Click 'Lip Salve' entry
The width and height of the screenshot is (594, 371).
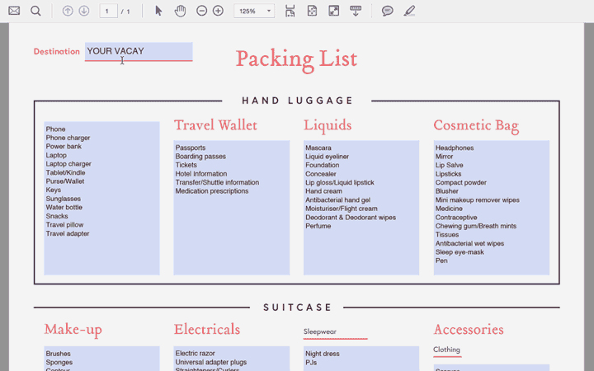coord(449,165)
